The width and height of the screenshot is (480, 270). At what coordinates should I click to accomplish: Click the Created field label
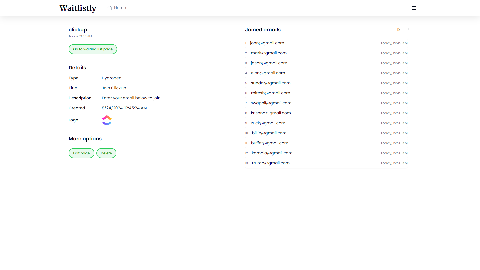point(77,108)
